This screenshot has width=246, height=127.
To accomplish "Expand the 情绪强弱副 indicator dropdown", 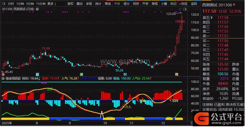I will click(3, 79).
